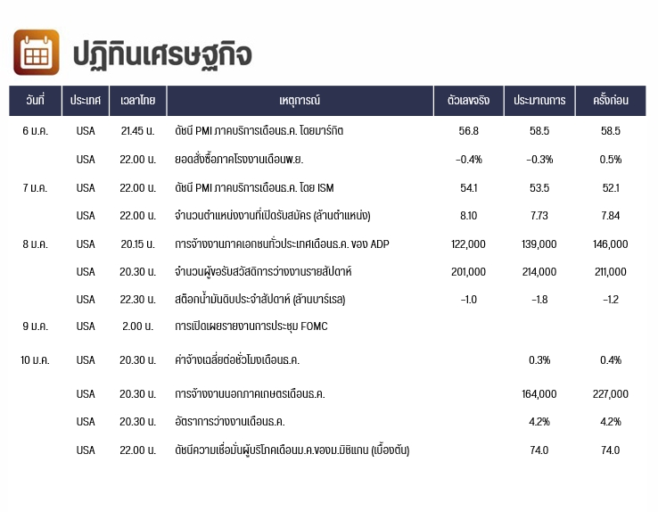Click the actual value 201,000

468,272
